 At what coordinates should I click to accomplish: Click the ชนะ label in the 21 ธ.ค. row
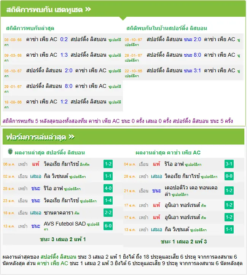click(x=156, y=191)
